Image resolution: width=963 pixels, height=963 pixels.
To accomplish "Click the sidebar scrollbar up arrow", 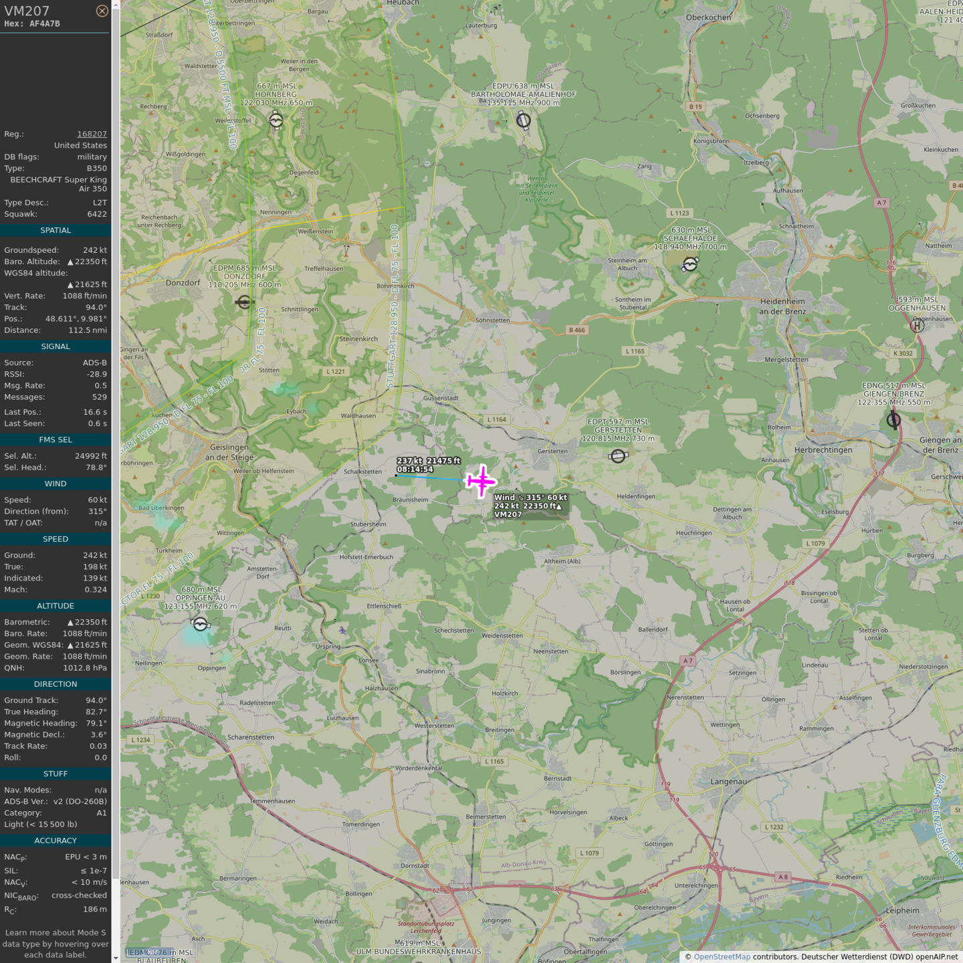I will coord(116,5).
